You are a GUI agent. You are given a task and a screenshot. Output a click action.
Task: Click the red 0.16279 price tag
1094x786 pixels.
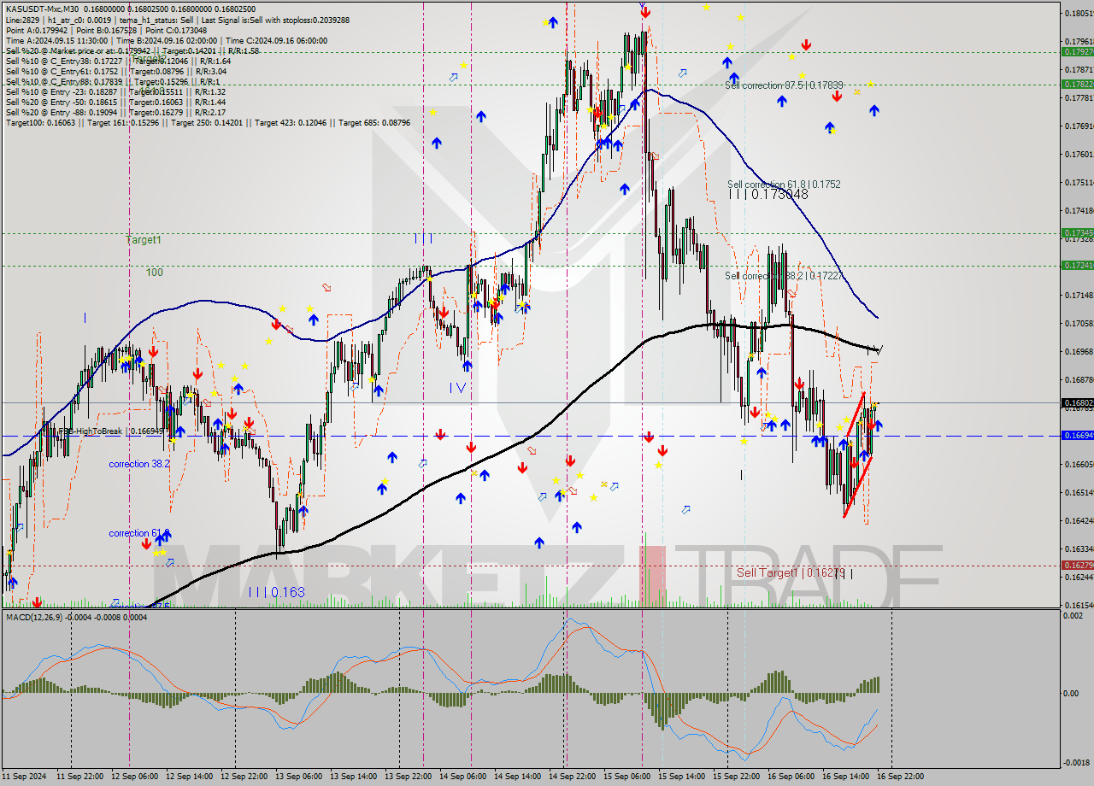[x=1077, y=565]
